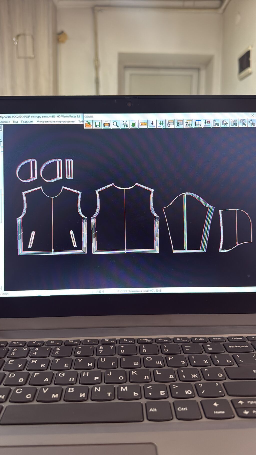The image size is (256, 455).
Task: Click the F6 fit-to-view icon
Action: pyautogui.click(x=125, y=124)
